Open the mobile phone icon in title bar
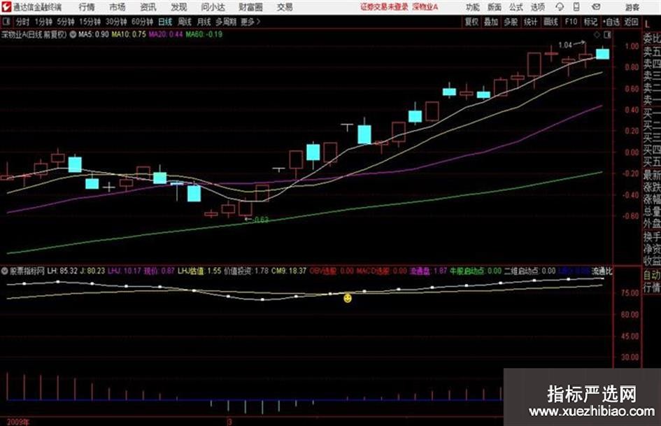 (x=576, y=7)
